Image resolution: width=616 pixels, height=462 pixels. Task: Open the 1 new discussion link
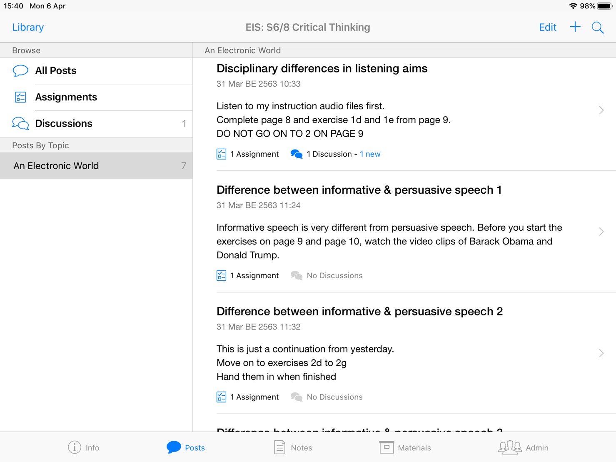pos(370,154)
